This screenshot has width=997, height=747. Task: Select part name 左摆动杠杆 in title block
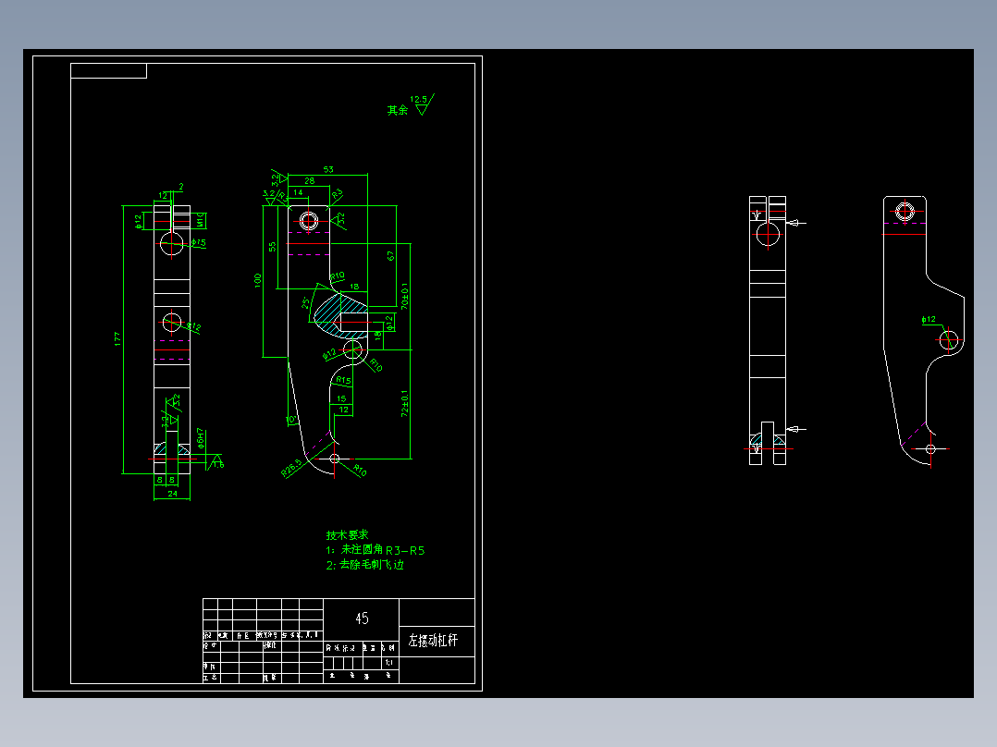tap(433, 640)
